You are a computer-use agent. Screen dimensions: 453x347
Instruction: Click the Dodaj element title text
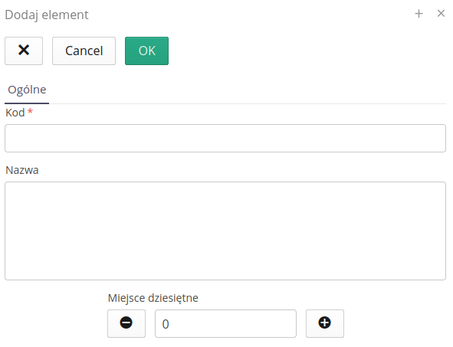pos(47,15)
